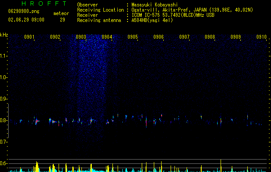
Task: Click the 0907 time marker
Action: pyautogui.click(x=184, y=37)
